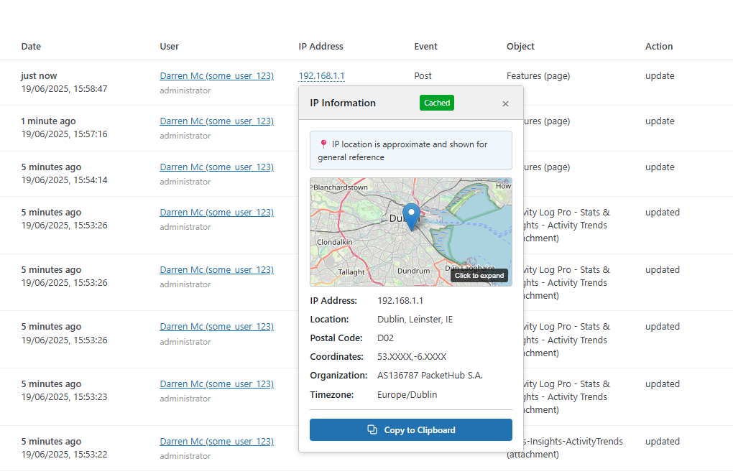Click the red location pin in the notice
Screen dimensions: 733x474
(322, 144)
